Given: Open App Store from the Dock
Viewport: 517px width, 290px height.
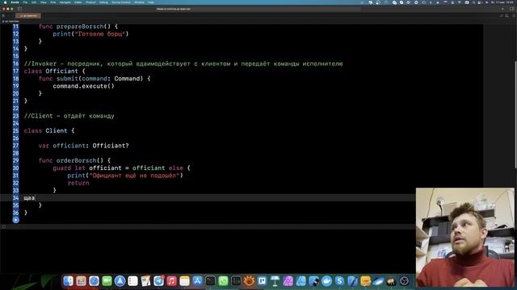Looking at the screenshot, I should point(197,281).
